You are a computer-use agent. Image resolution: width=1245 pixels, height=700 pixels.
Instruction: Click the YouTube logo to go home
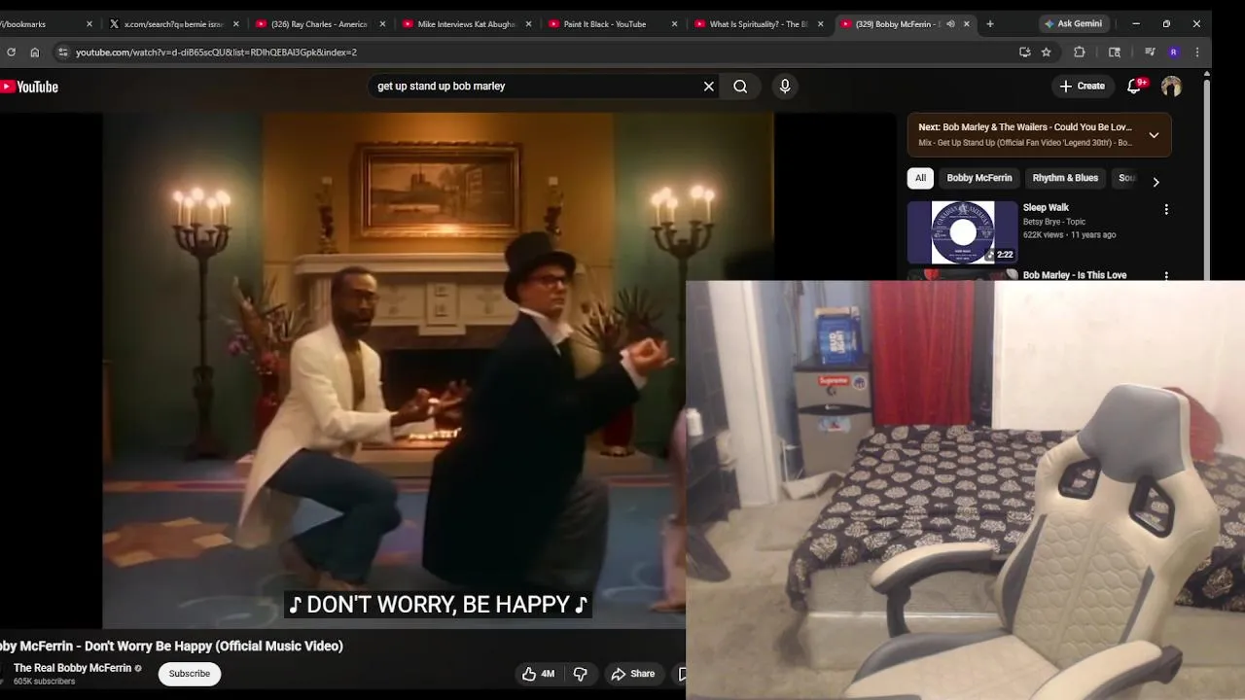(29, 87)
